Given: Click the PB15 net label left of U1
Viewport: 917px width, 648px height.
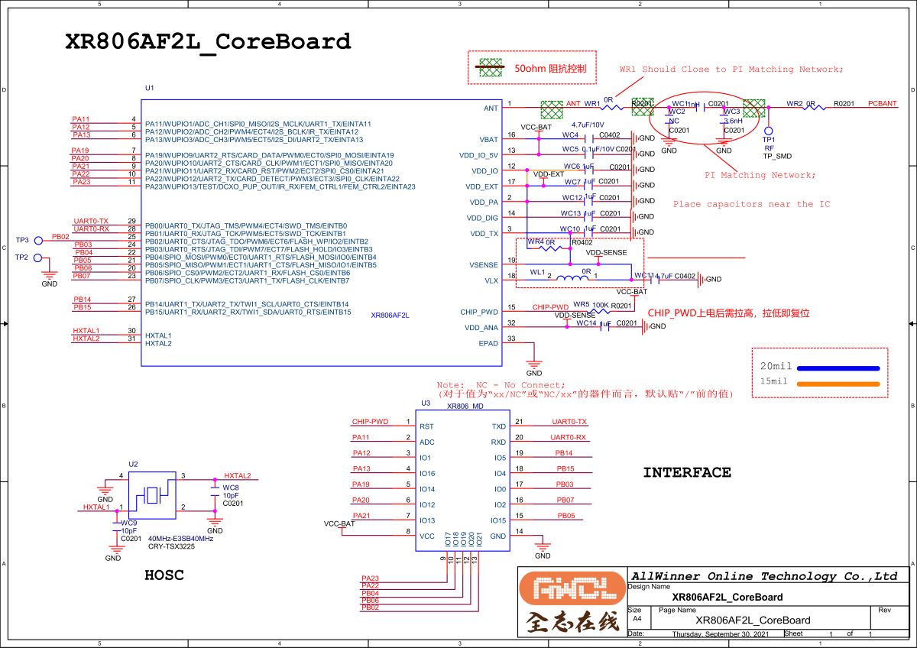Looking at the screenshot, I should point(83,307).
